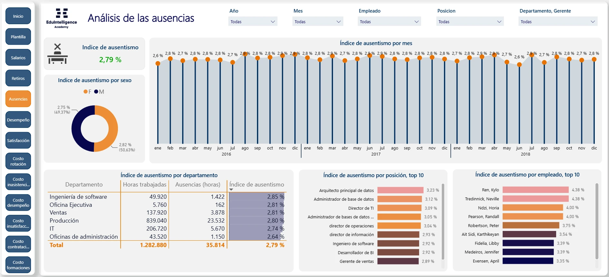Go to Costo contratación page

(x=18, y=244)
